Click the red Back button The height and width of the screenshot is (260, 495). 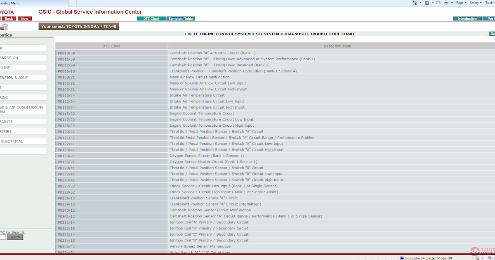coord(8,19)
